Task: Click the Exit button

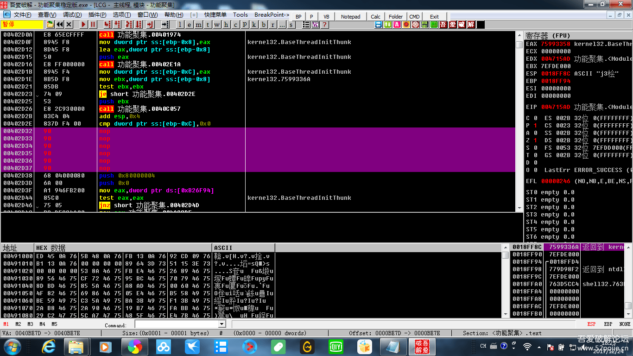Action: coord(434,17)
